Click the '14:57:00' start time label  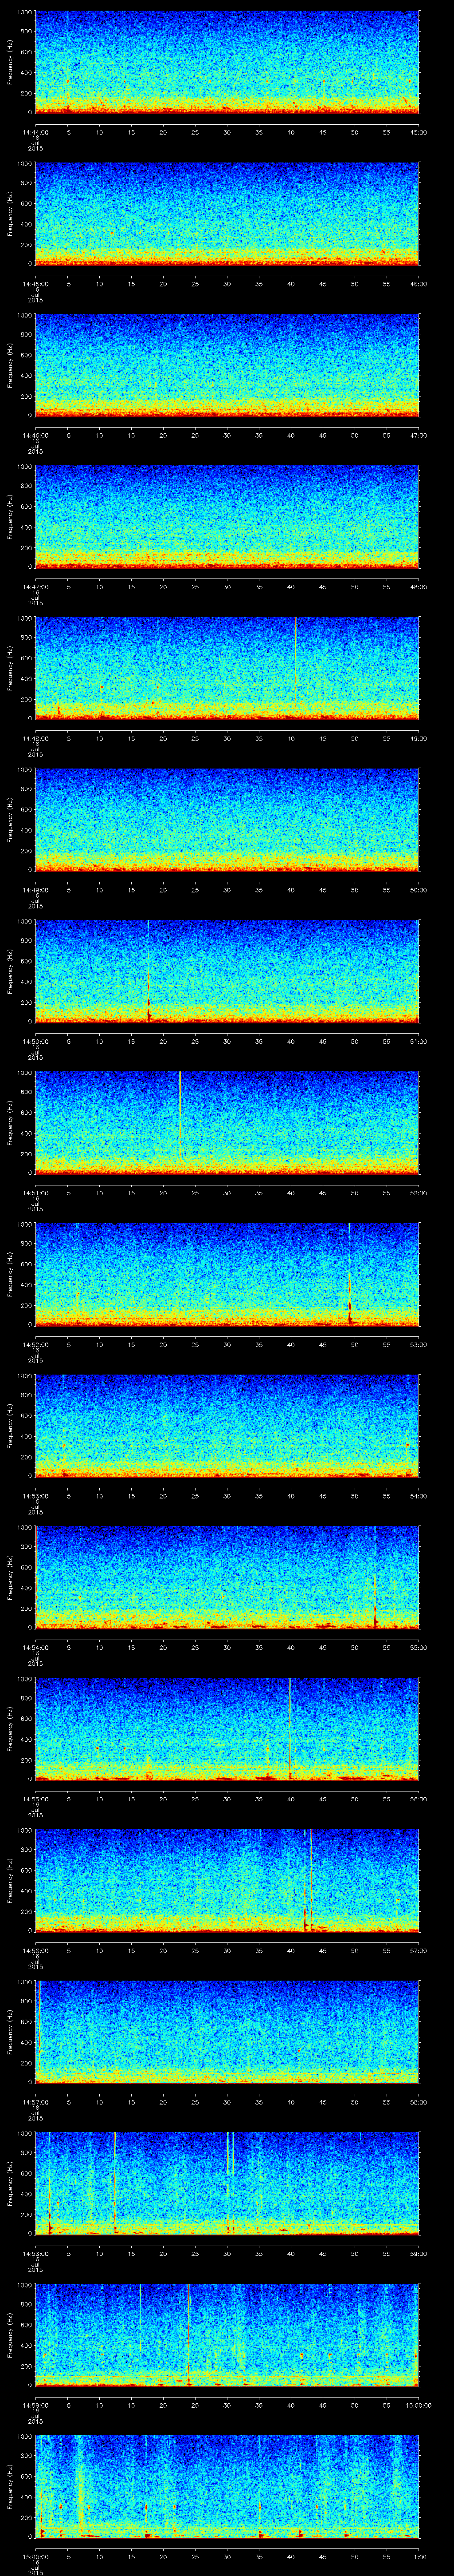coord(35,2102)
